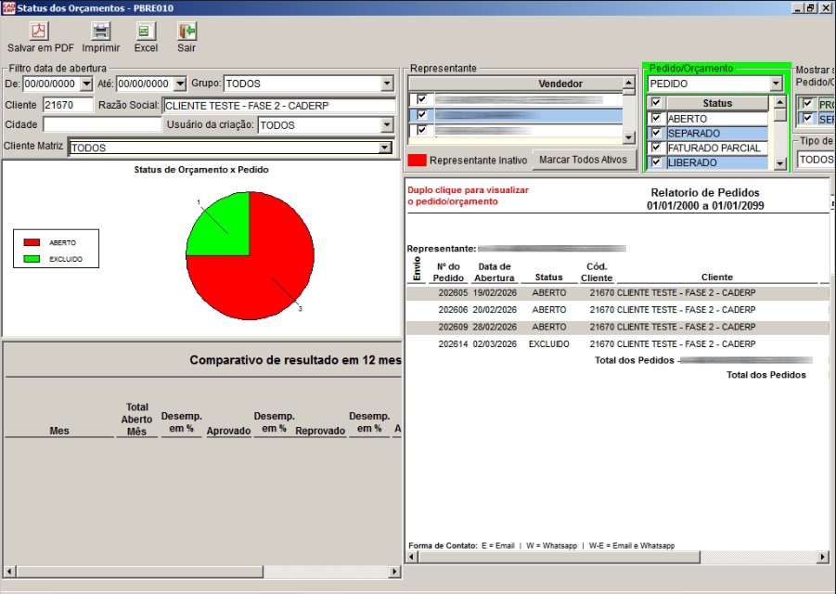Click the red ABERTO pie slice
This screenshot has width=836, height=594.
[x=266, y=272]
